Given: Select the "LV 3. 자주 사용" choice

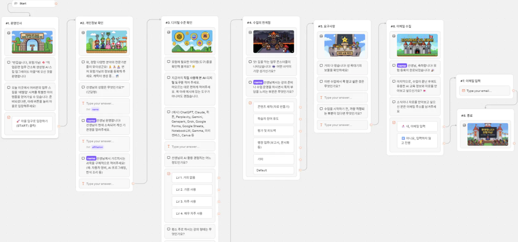Looking at the screenshot, I should [192, 202].
